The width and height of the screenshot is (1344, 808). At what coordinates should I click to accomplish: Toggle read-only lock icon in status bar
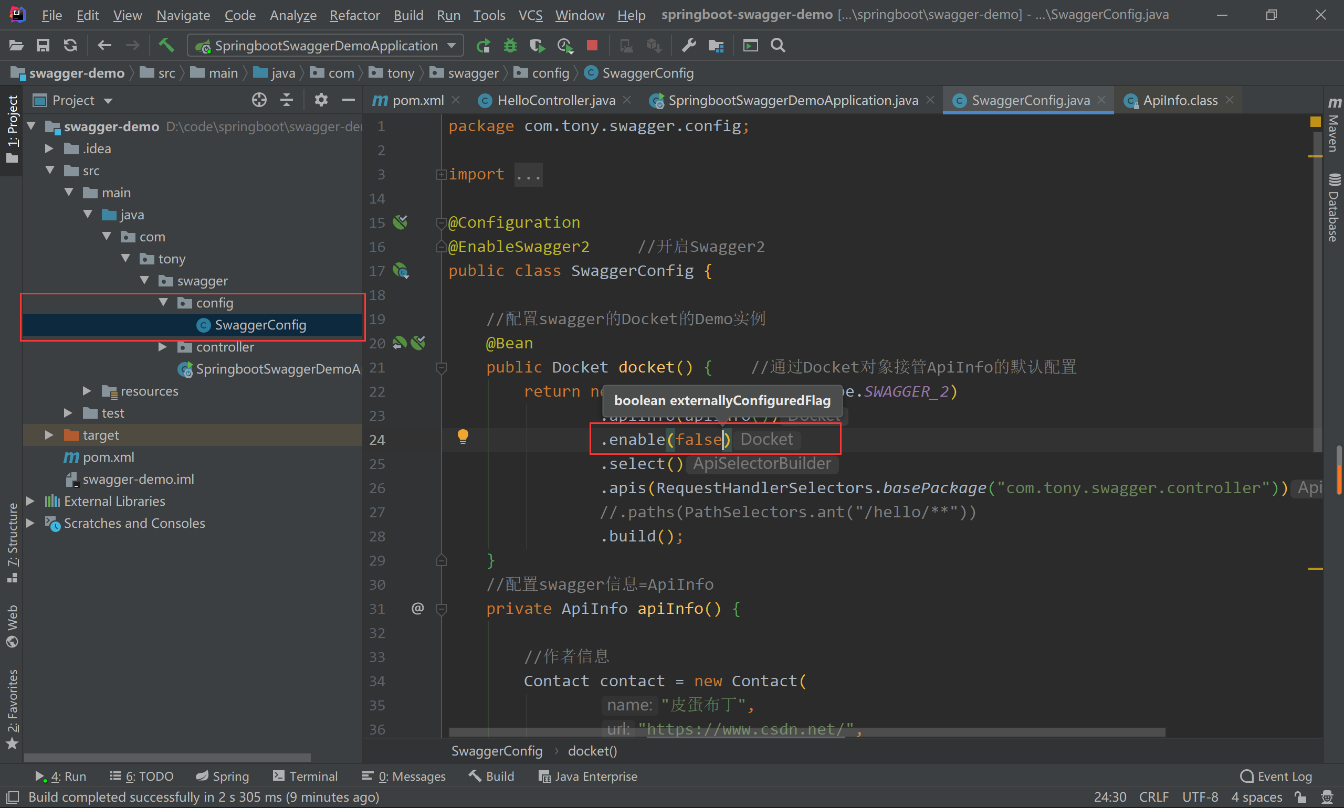click(1301, 797)
